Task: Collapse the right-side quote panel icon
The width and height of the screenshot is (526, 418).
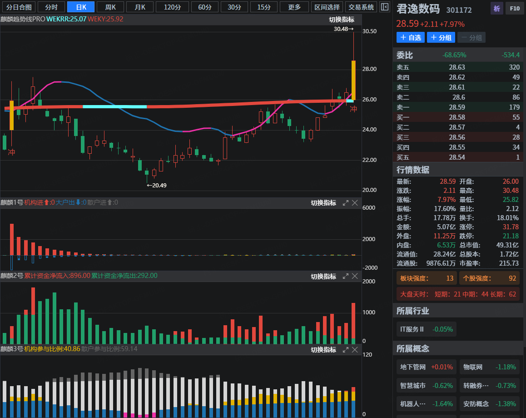Action: click(x=384, y=7)
